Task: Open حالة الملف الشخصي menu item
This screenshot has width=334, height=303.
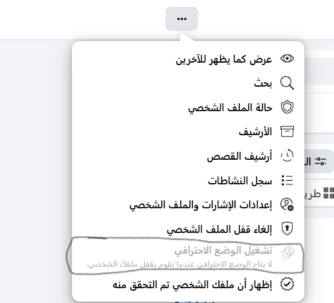Action: pos(188,107)
